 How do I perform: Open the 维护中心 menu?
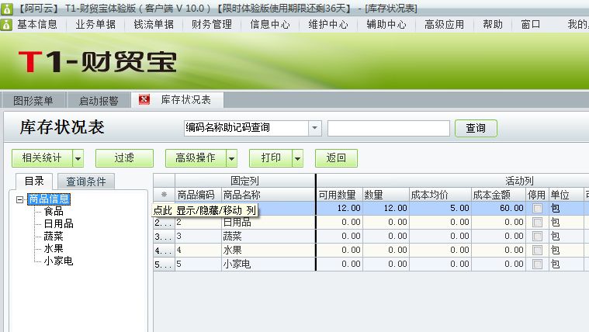pos(328,24)
